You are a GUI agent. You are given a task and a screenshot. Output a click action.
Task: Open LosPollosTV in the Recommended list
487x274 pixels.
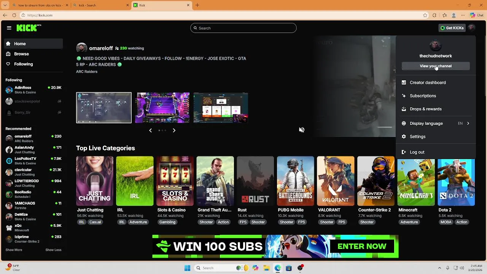tap(33, 161)
